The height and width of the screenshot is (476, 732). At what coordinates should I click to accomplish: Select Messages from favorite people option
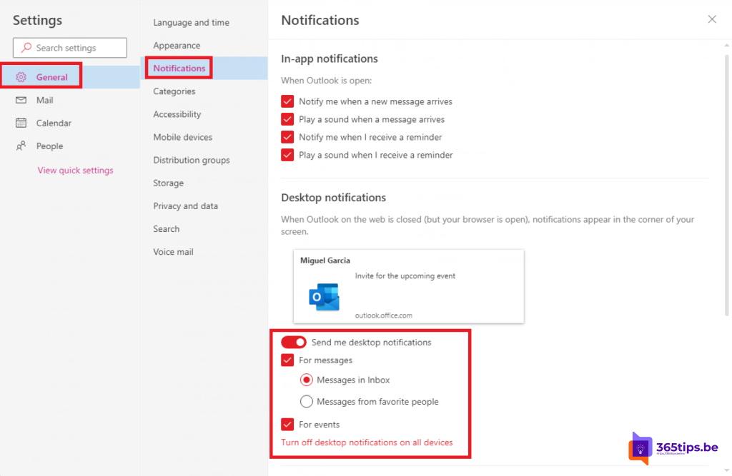pyautogui.click(x=307, y=402)
